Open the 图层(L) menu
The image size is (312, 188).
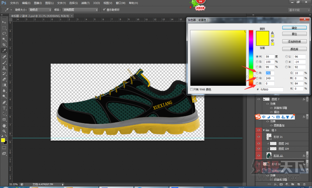point(49,3)
